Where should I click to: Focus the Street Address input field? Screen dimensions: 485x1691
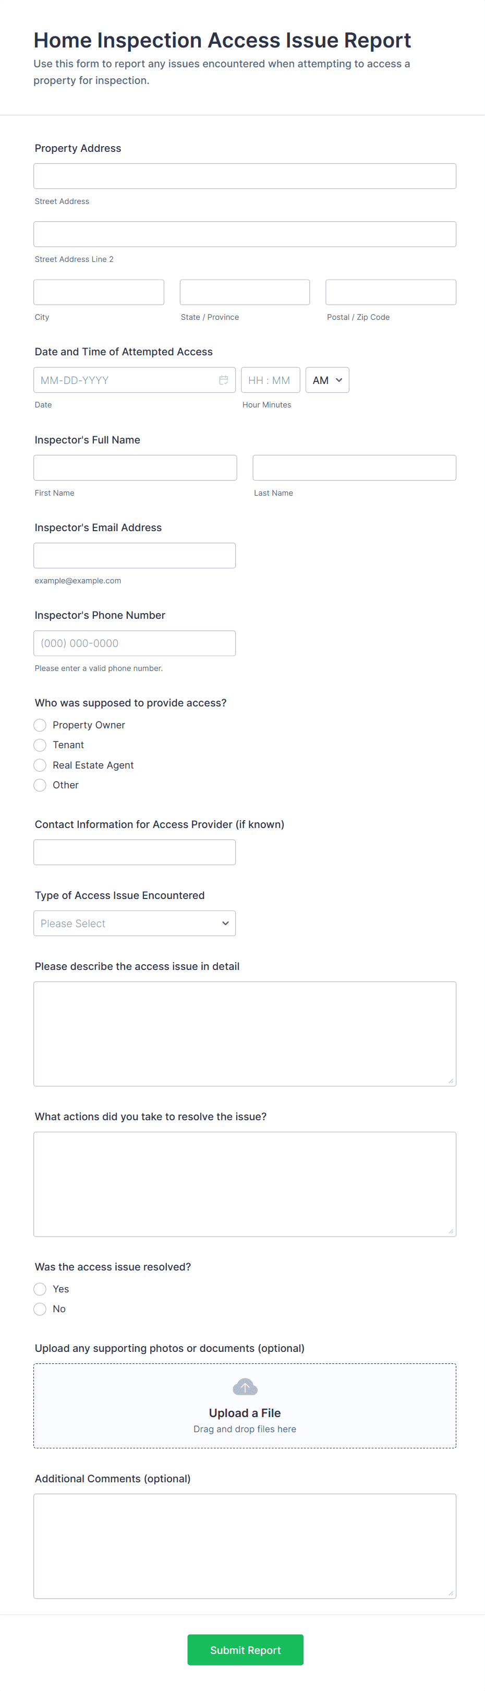245,176
